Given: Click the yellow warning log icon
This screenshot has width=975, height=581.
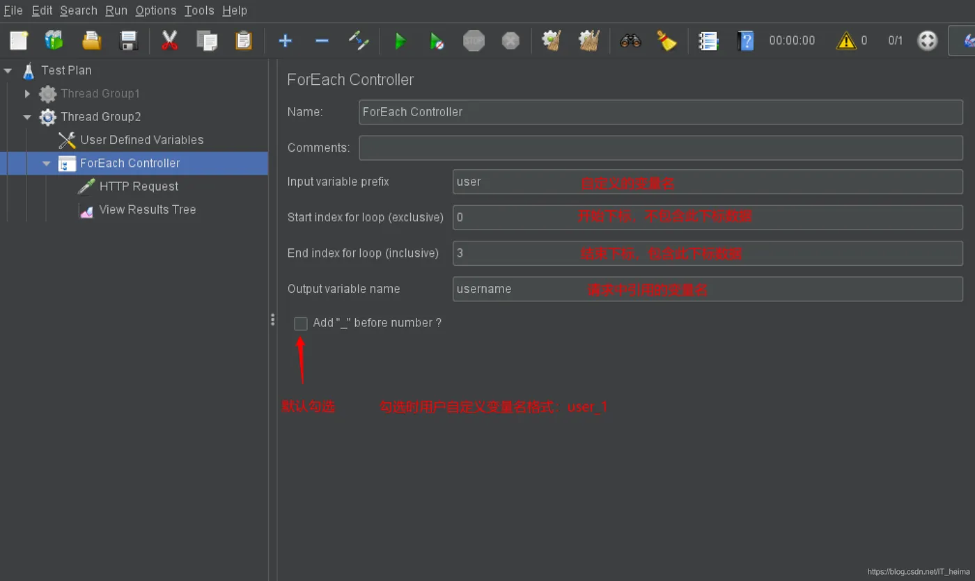Looking at the screenshot, I should pos(845,41).
